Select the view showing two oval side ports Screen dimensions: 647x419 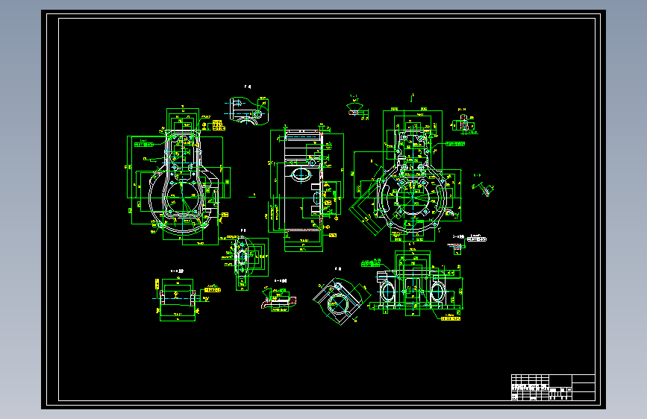[416, 285]
